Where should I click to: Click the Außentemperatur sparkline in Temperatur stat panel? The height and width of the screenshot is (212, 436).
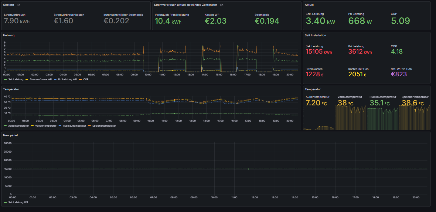tap(319, 128)
